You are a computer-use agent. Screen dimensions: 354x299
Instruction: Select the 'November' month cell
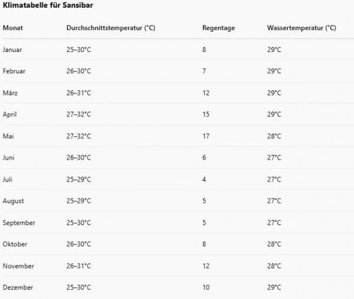coord(18,266)
